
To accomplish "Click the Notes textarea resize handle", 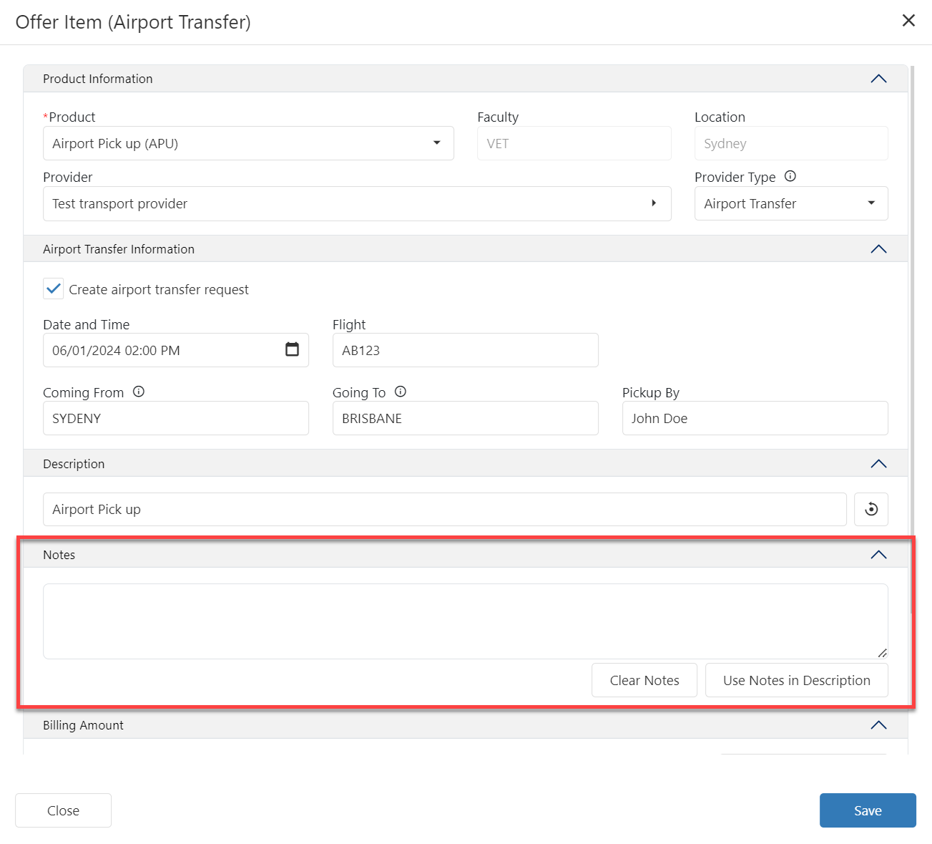I will [882, 652].
